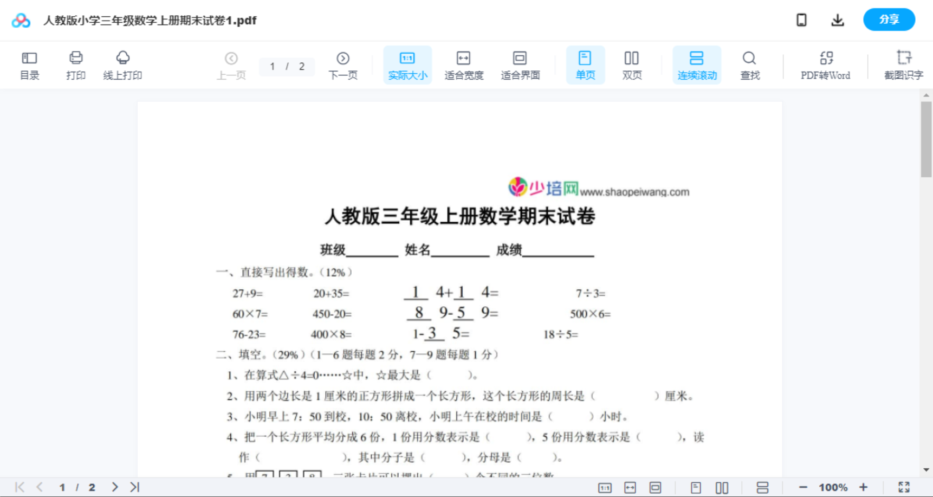Click the fullscreen icon in bottom right
The width and height of the screenshot is (933, 497).
click(904, 486)
